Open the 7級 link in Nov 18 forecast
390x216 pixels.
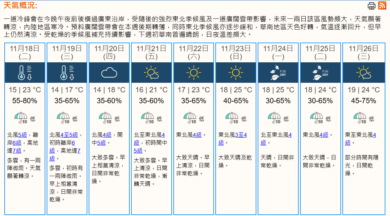pos(17,151)
